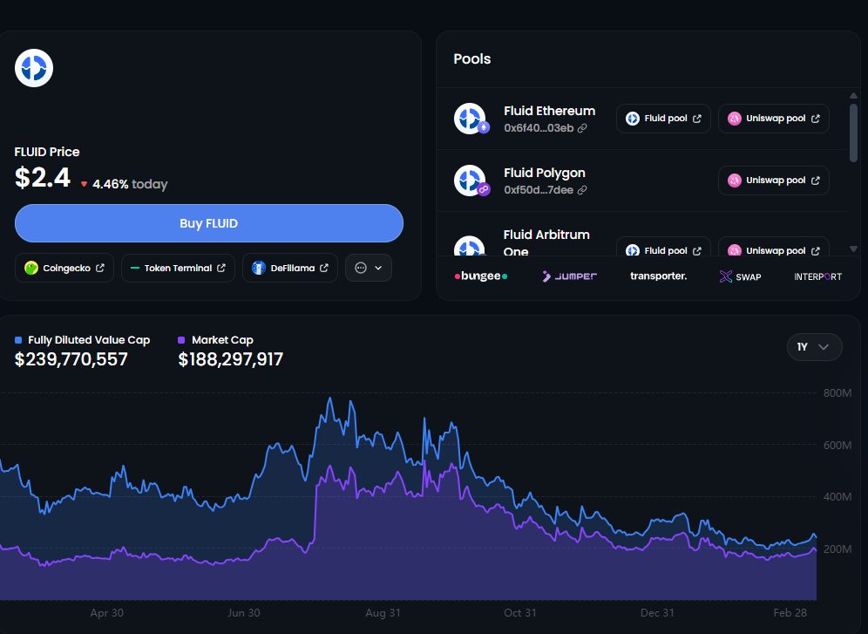Open the Interport logo
868x634 pixels.
point(817,276)
